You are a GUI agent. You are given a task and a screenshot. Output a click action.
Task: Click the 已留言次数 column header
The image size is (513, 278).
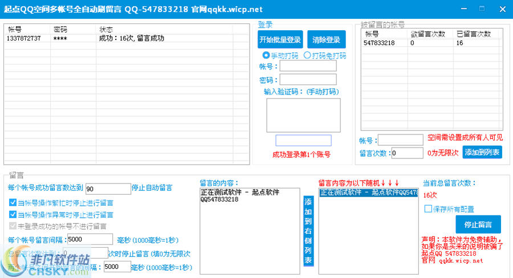[x=476, y=34]
